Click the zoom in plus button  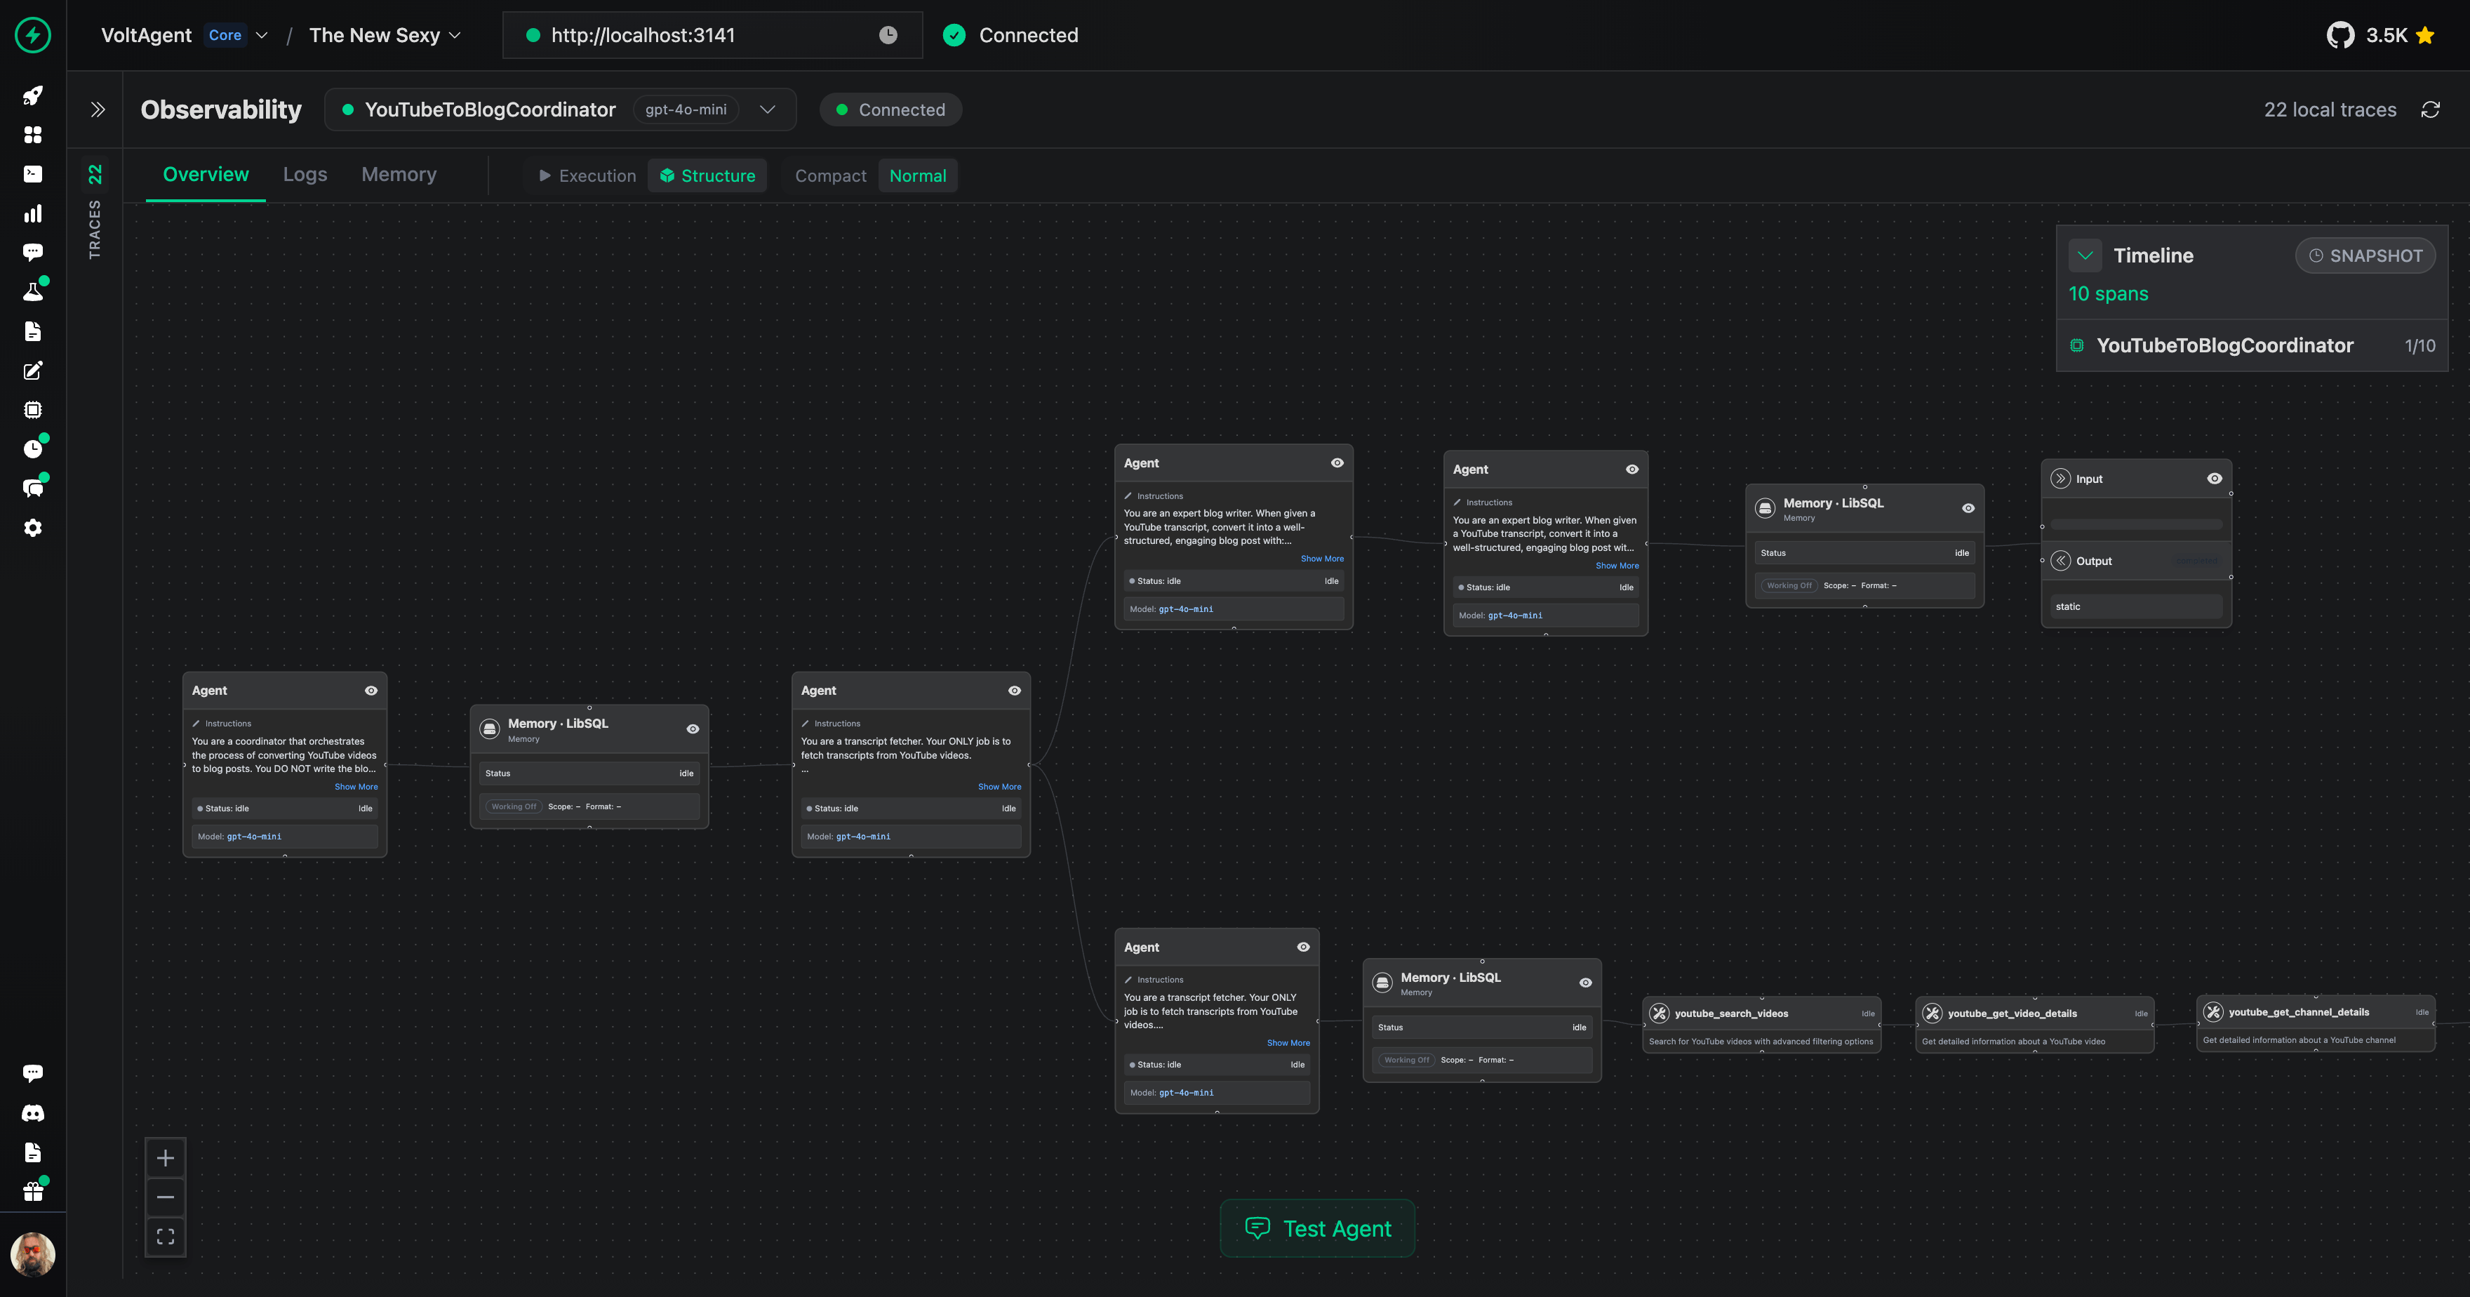[x=165, y=1158]
